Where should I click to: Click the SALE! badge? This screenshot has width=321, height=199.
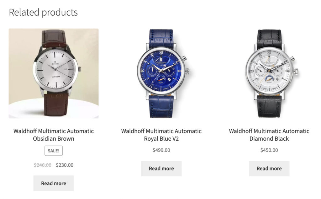tap(54, 151)
